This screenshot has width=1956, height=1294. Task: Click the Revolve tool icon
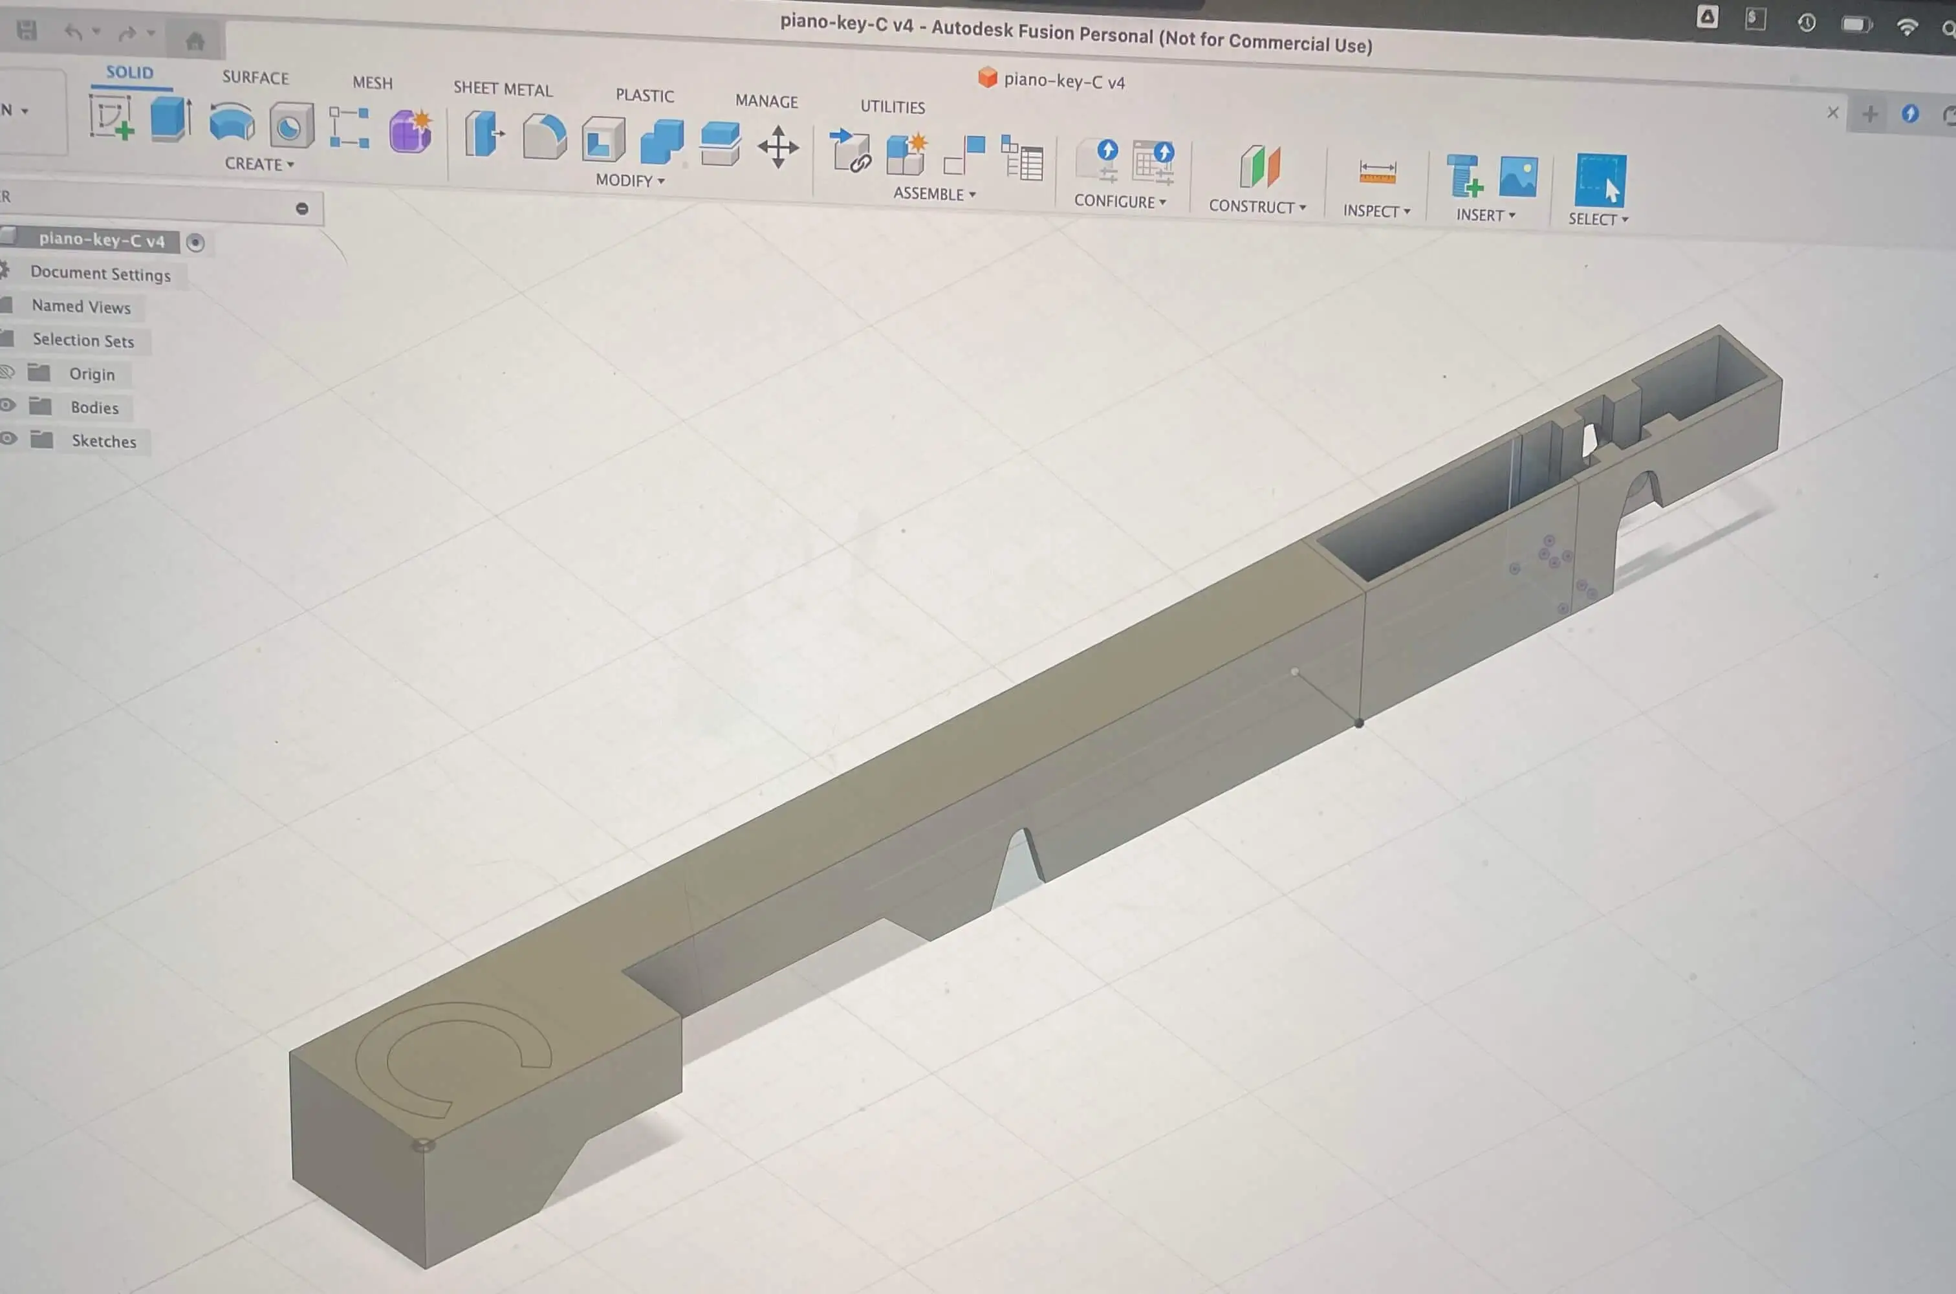[232, 122]
